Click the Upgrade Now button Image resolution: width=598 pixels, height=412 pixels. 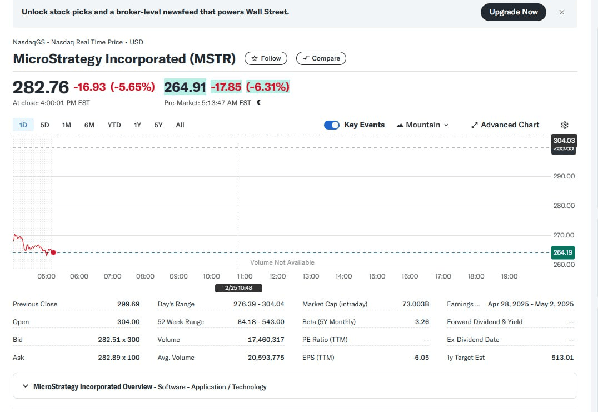514,12
